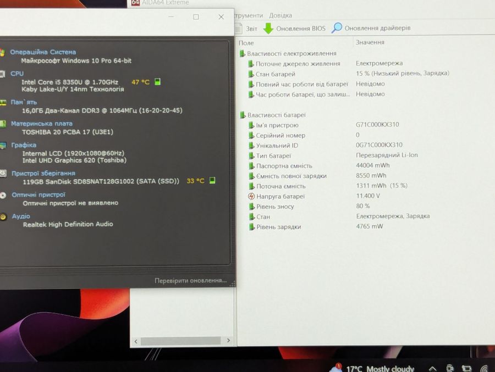Select the Рівень зносу row
Viewport: 495px width, 372px height.
272,207
